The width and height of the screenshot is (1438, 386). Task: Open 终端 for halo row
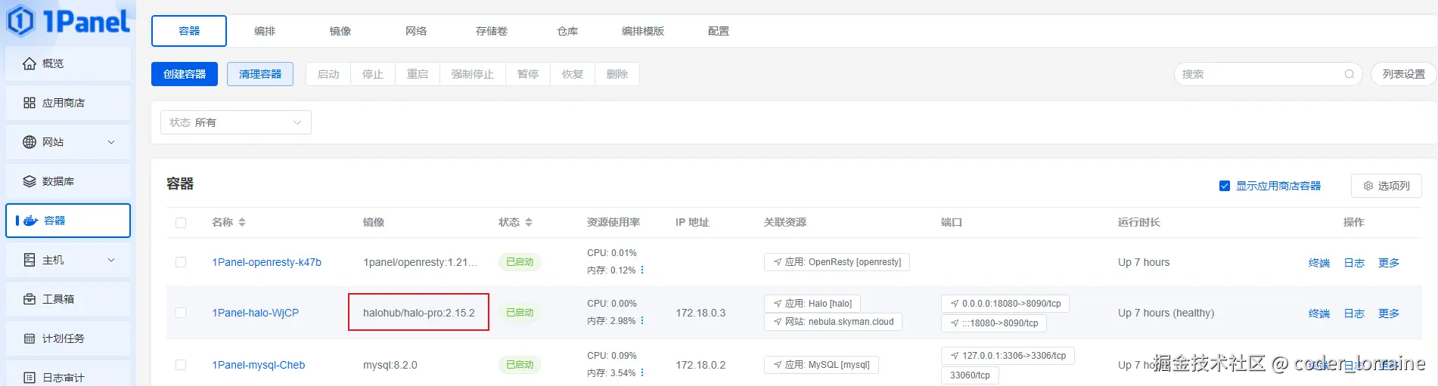1319,313
